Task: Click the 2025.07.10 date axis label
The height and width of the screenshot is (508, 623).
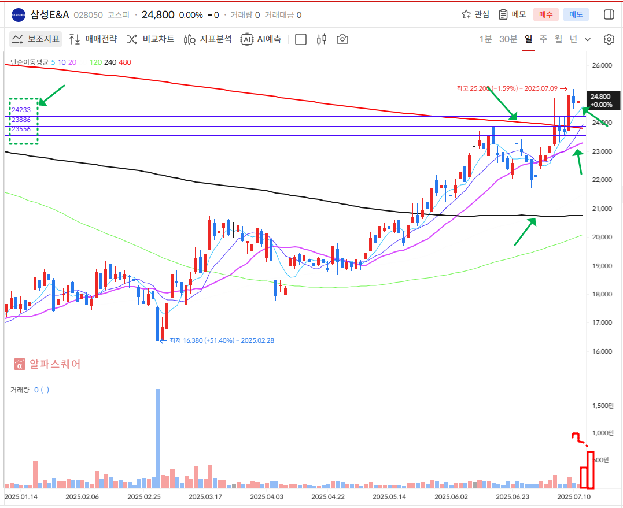Action: point(574,496)
